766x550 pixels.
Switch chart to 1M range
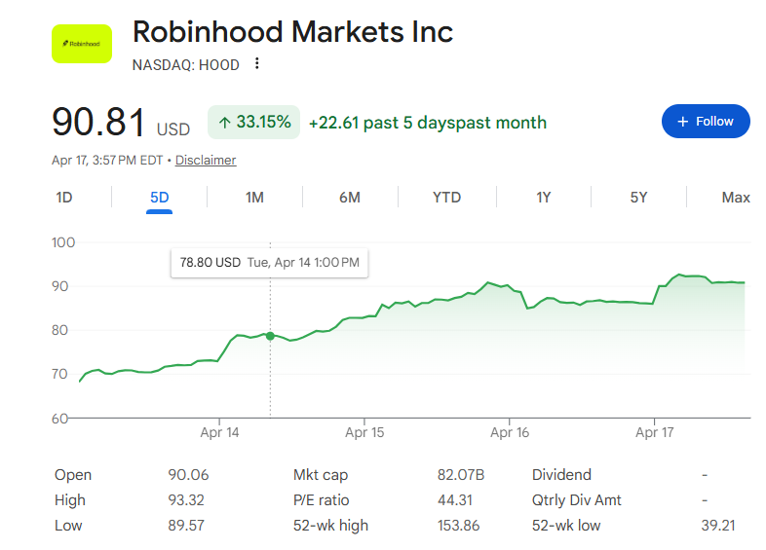click(254, 198)
